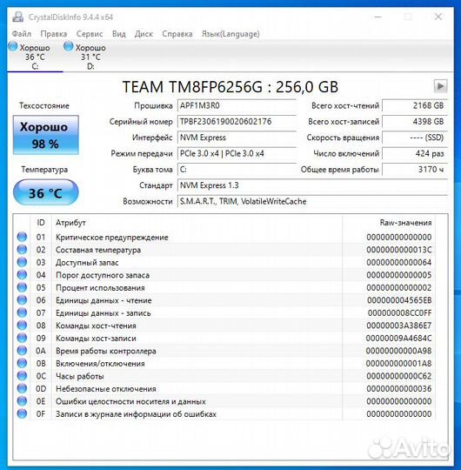Click the Техсостояние label
Viewport: 461px width, 470px height.
44,105
